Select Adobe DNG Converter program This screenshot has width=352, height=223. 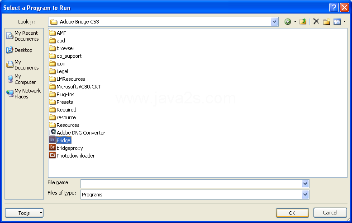(77, 133)
